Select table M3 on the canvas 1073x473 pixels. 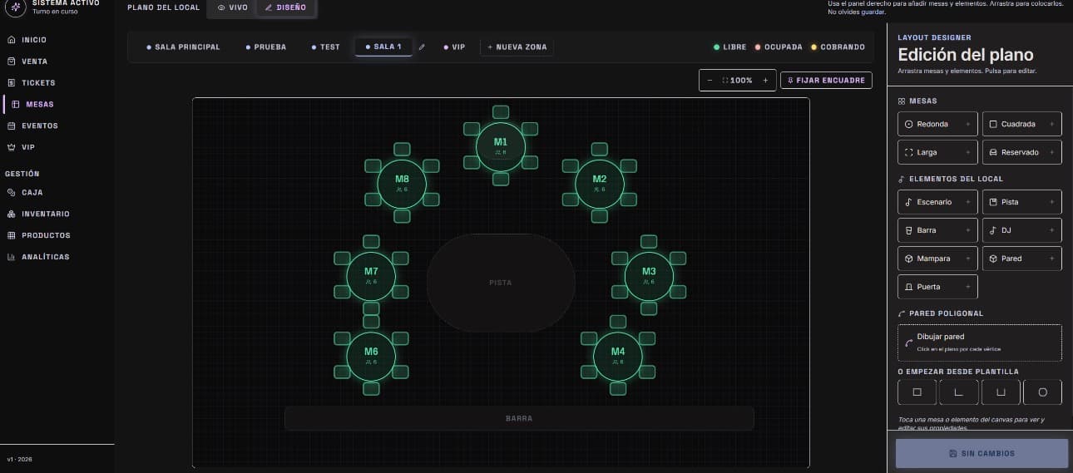(649, 275)
